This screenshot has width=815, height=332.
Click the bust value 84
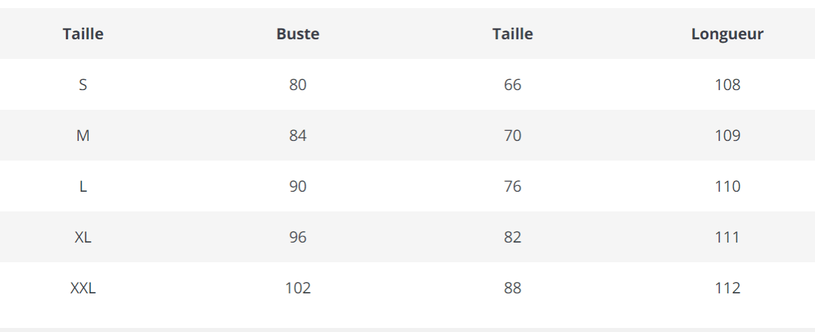coord(297,136)
